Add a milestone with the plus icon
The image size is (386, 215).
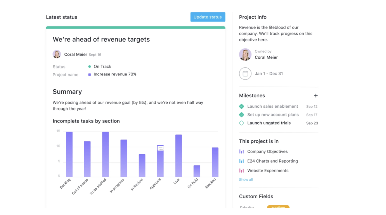point(316,96)
